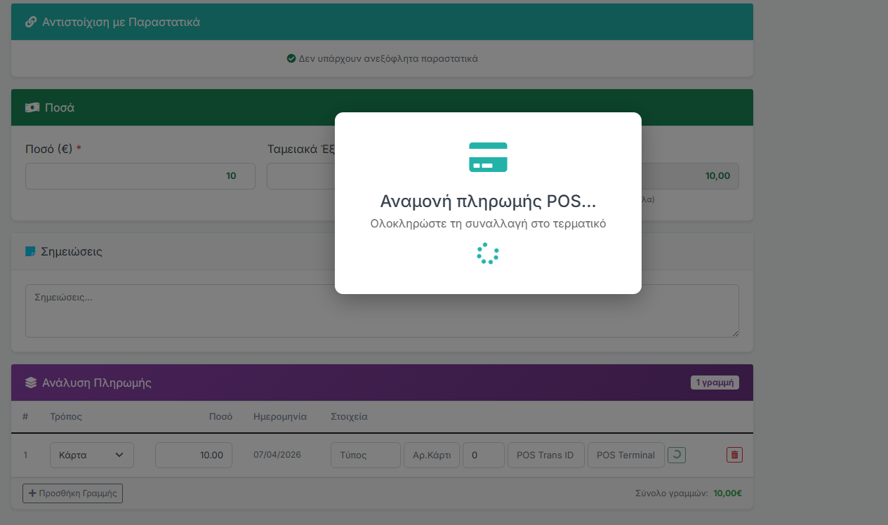The image size is (888, 525).
Task: Click the Ποσά section title
Action: pos(60,107)
